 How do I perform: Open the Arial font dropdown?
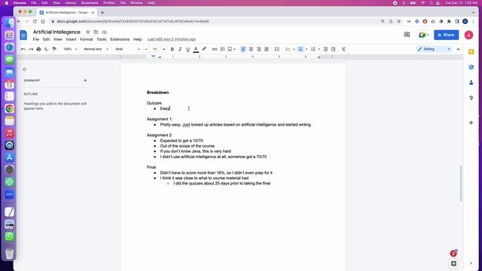127,49
